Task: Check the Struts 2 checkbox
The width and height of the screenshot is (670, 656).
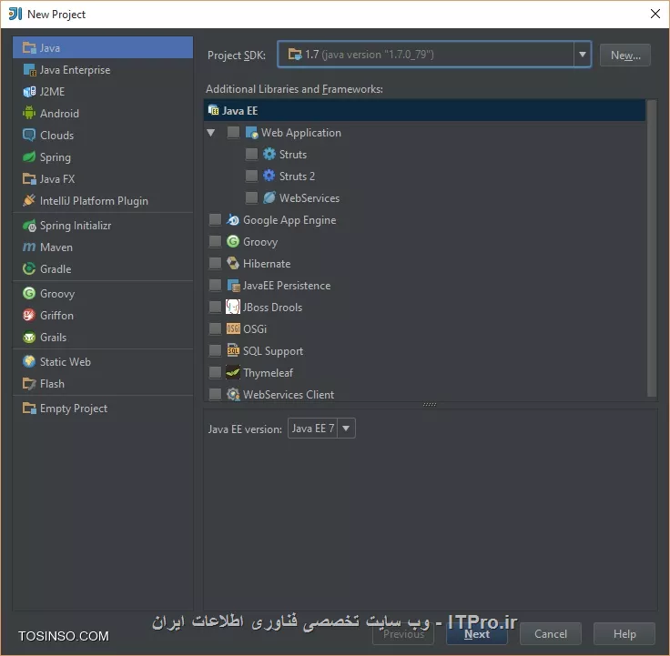Action: 251,176
